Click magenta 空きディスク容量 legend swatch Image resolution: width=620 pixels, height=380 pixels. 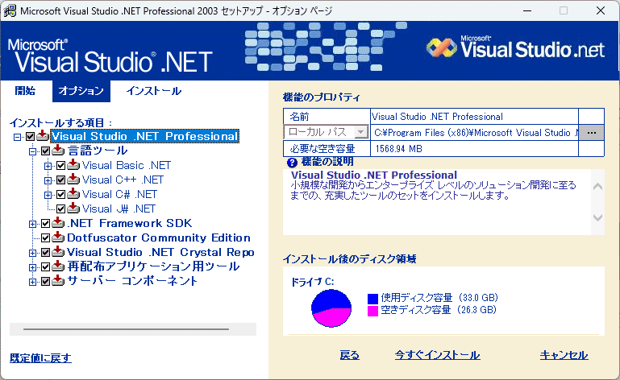coord(372,311)
